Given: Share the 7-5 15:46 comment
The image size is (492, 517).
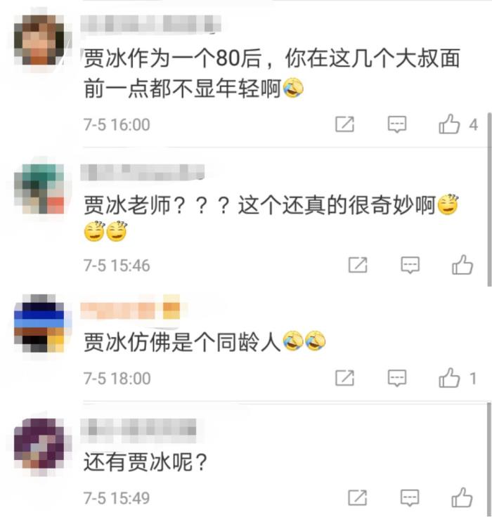Looking at the screenshot, I should pyautogui.click(x=358, y=265).
